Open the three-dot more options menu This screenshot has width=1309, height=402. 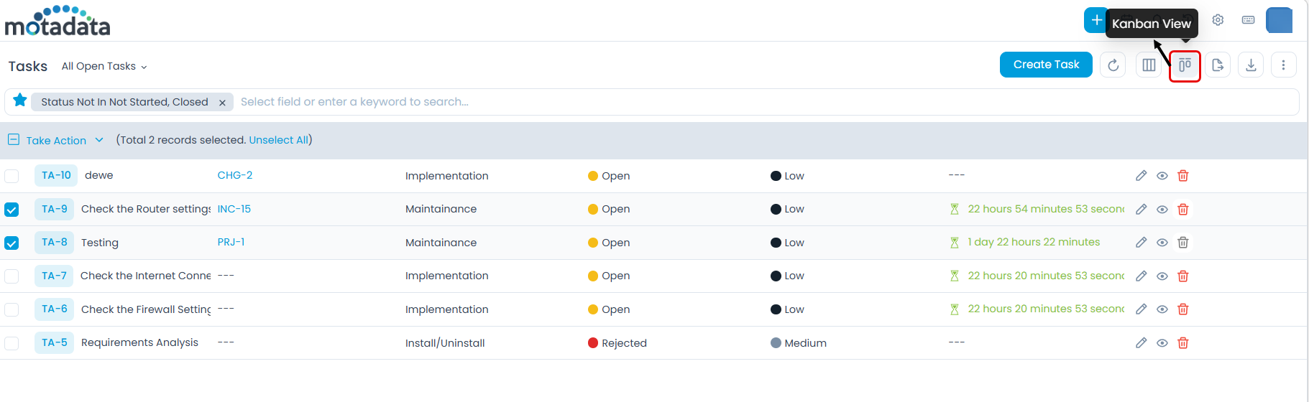coord(1283,65)
